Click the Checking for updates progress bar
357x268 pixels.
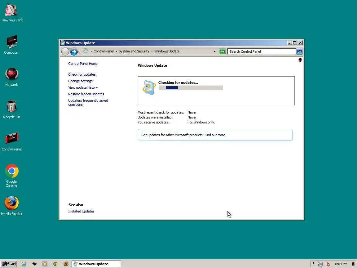point(191,88)
